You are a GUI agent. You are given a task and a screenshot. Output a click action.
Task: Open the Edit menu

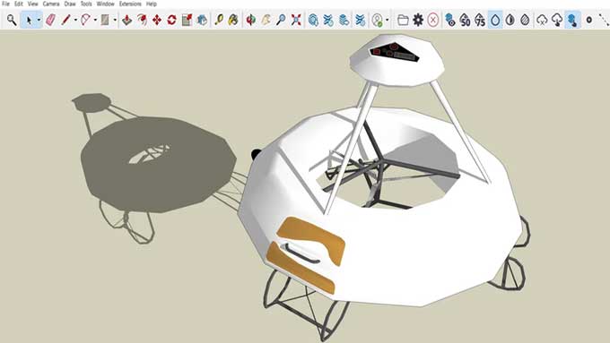(18, 4)
